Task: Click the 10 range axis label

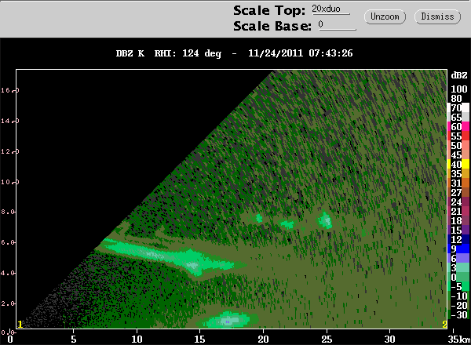Action: pos(137,340)
